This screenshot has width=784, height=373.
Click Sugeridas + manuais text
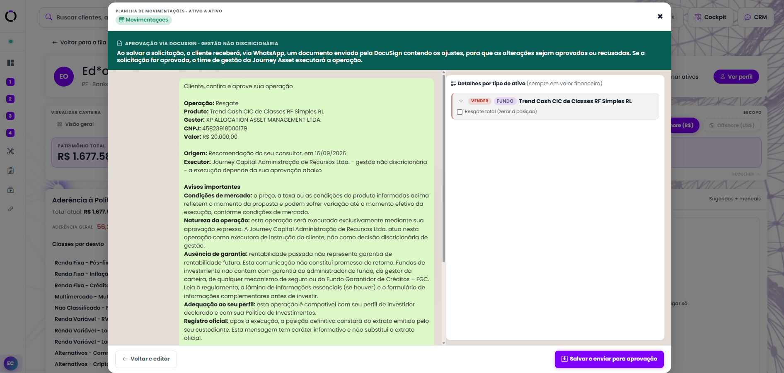735,199
